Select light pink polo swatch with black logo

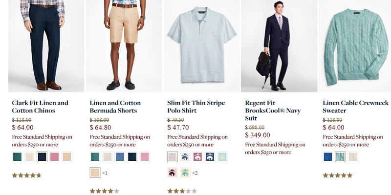pyautogui.click(x=173, y=173)
